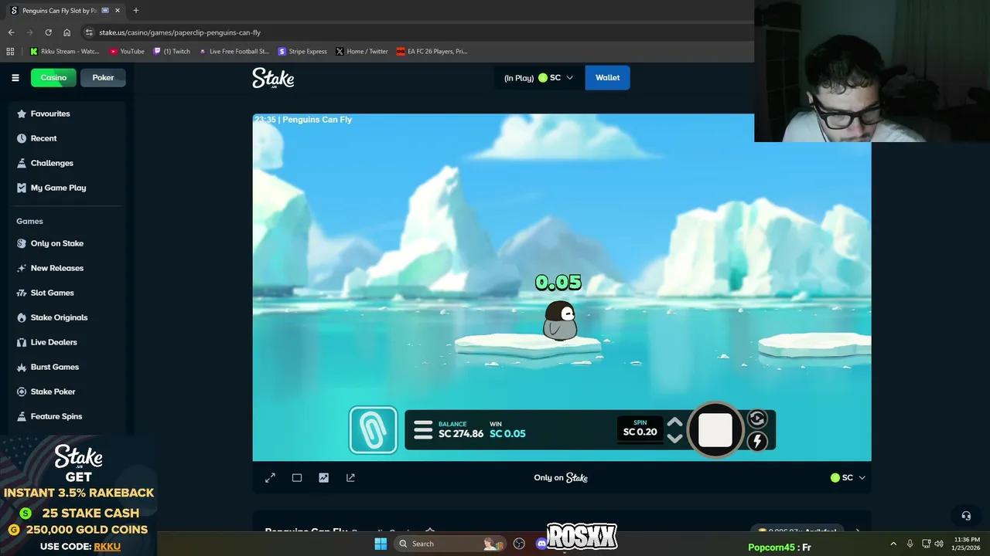The height and width of the screenshot is (556, 990).
Task: Open fullscreen with the expand arrows icon
Action: 270,477
